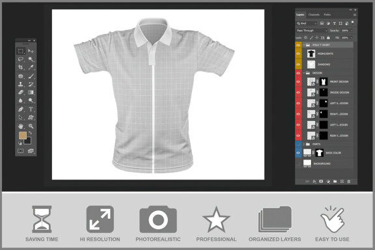Select the Custom Shape tool

coord(31,117)
